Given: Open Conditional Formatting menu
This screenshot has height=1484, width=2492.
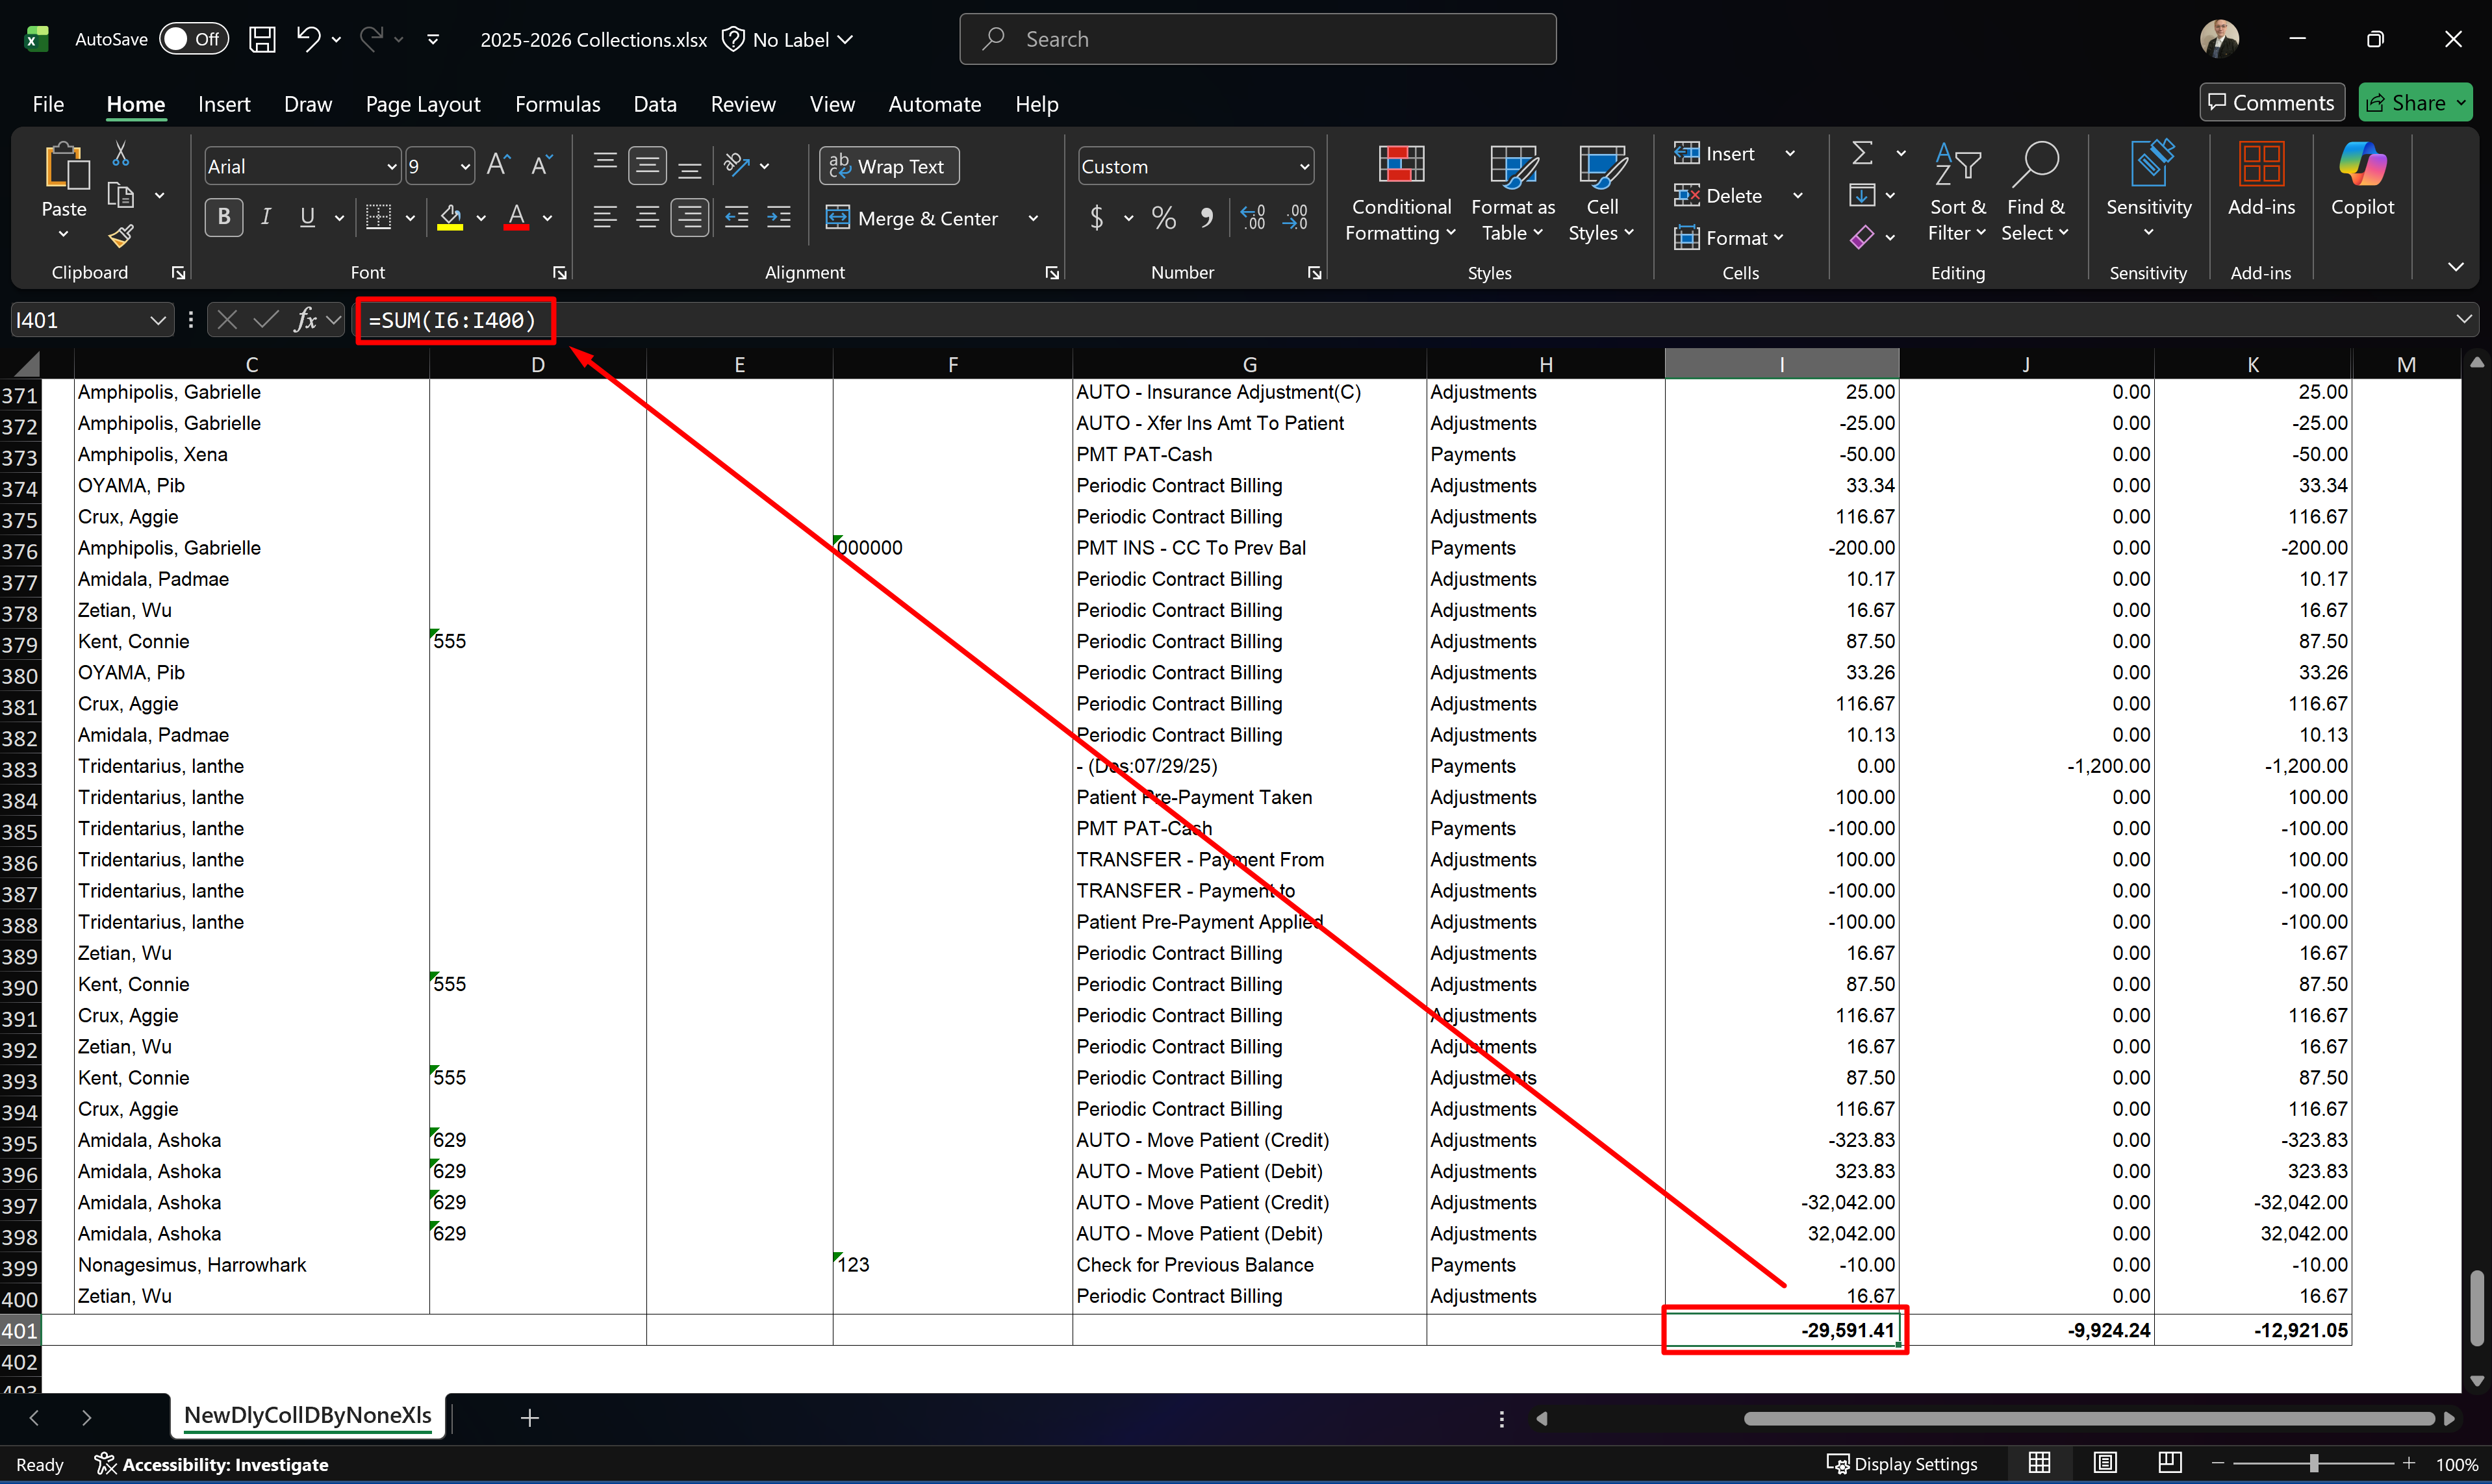Looking at the screenshot, I should click(x=1400, y=193).
